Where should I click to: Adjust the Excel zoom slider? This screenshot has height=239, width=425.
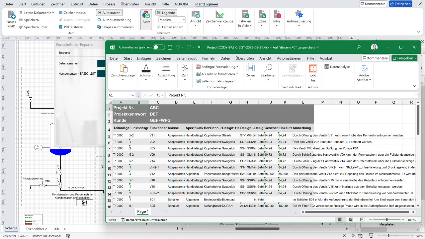(386, 220)
